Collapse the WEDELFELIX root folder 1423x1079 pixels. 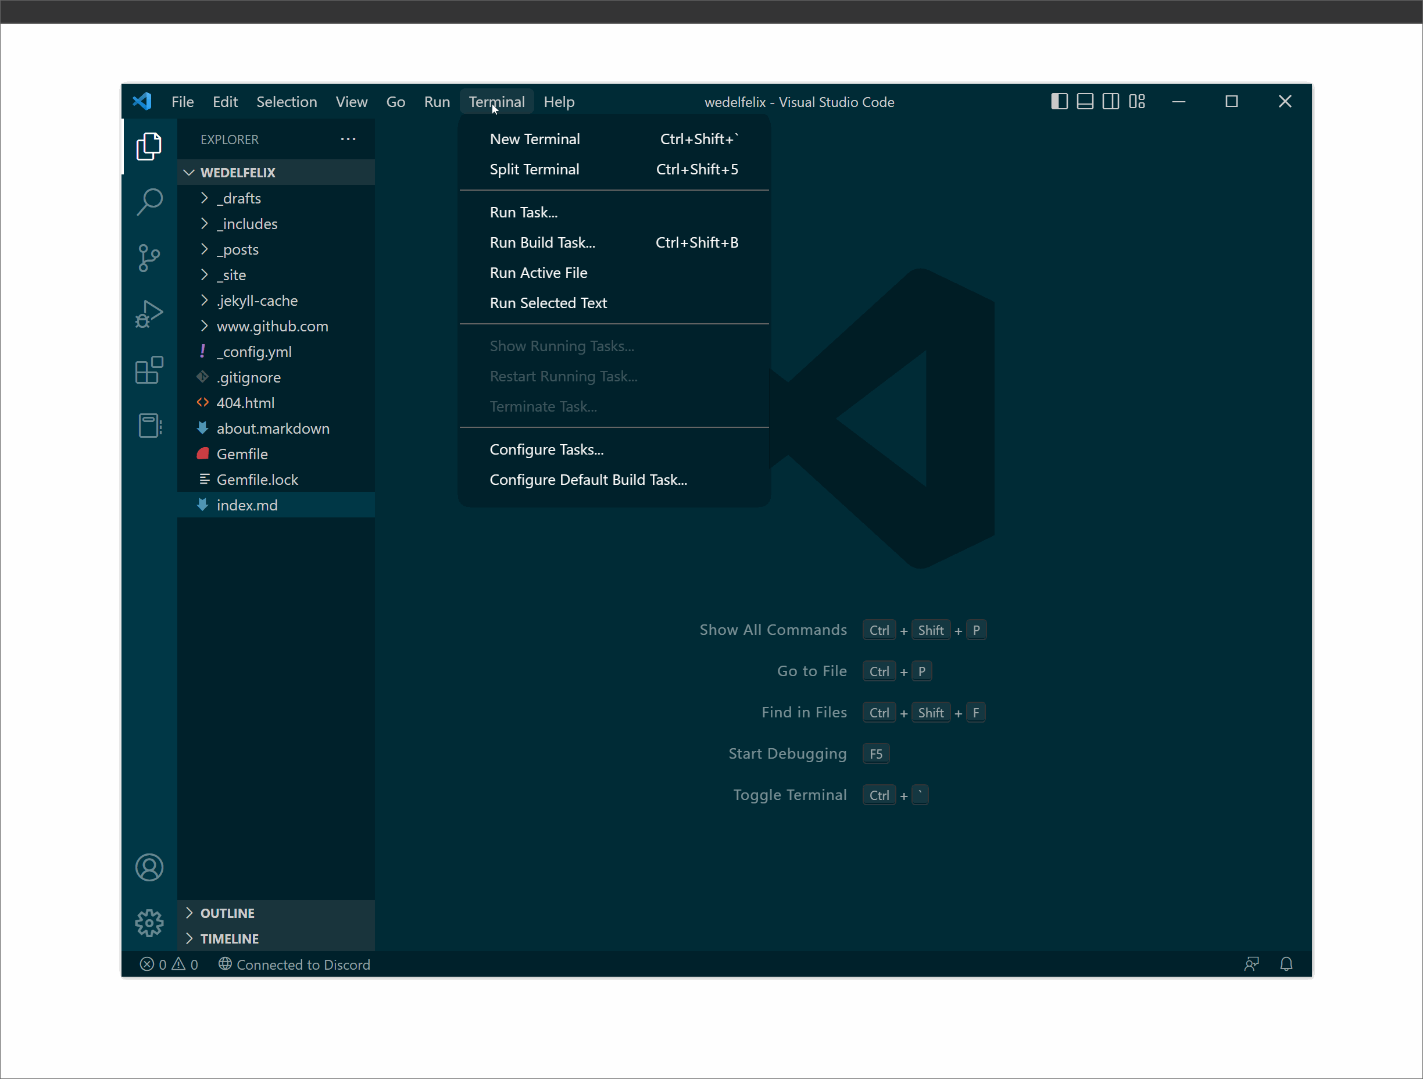pos(237,173)
